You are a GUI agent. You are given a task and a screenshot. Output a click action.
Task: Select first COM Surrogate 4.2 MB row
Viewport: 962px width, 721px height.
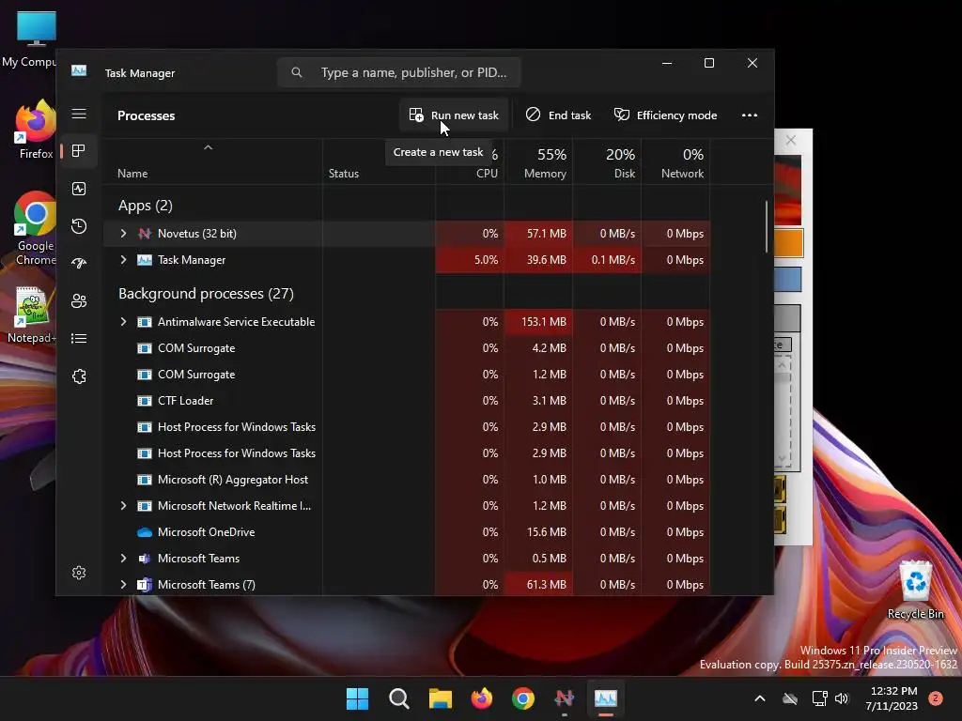tap(406, 348)
